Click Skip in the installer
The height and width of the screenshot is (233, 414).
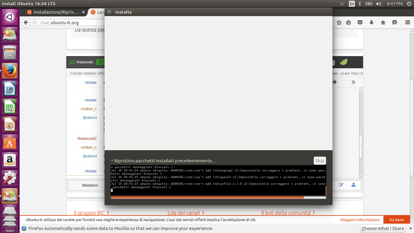(x=320, y=161)
